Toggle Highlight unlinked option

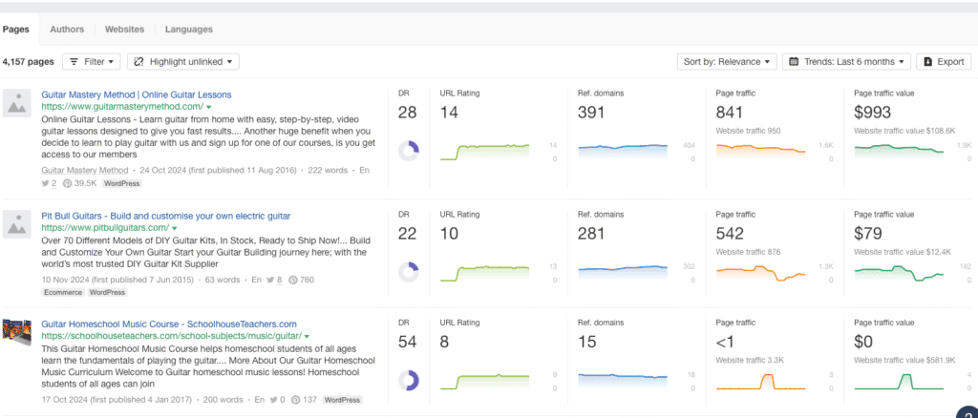point(182,62)
